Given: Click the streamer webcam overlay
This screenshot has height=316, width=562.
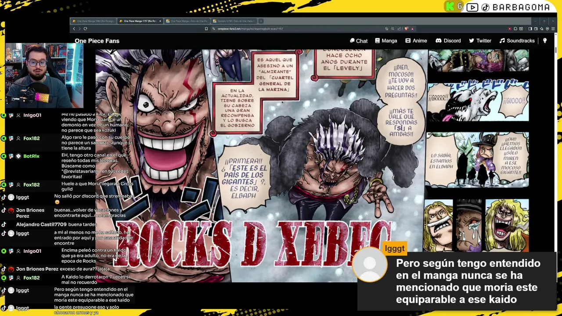Looking at the screenshot, I should coord(44,75).
